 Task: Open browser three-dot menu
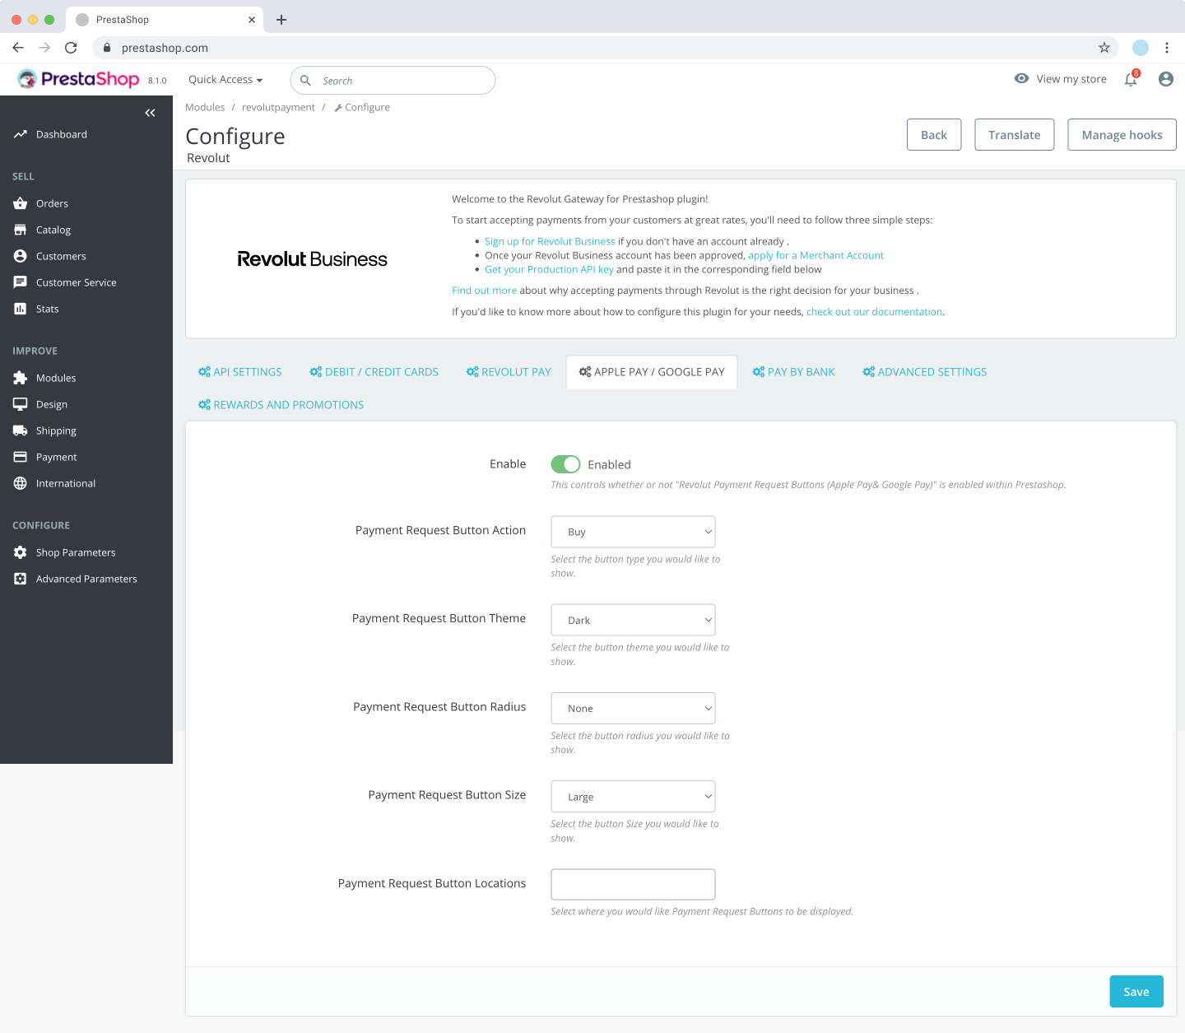[1167, 48]
